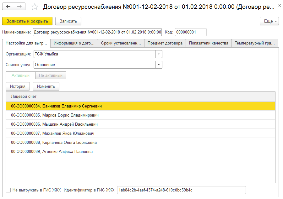Screen dimensions: 283x199
Task: Click the Организация field showing ТСЖ Улыбка
Action: pos(95,54)
